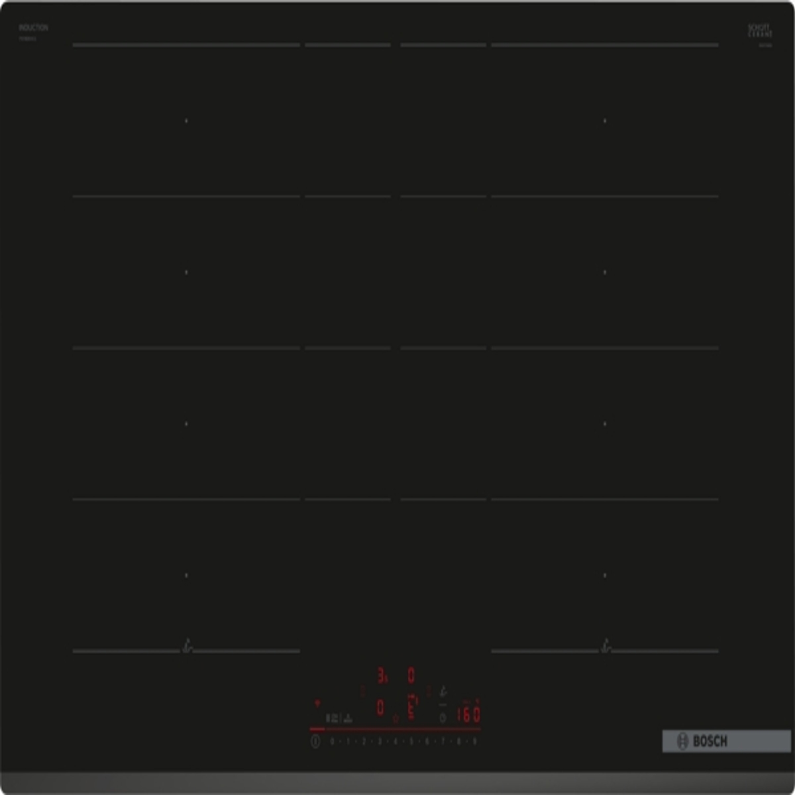Tap the pause/lock icon beside hood symbol
Screen dimensions: 795x795
point(331,717)
